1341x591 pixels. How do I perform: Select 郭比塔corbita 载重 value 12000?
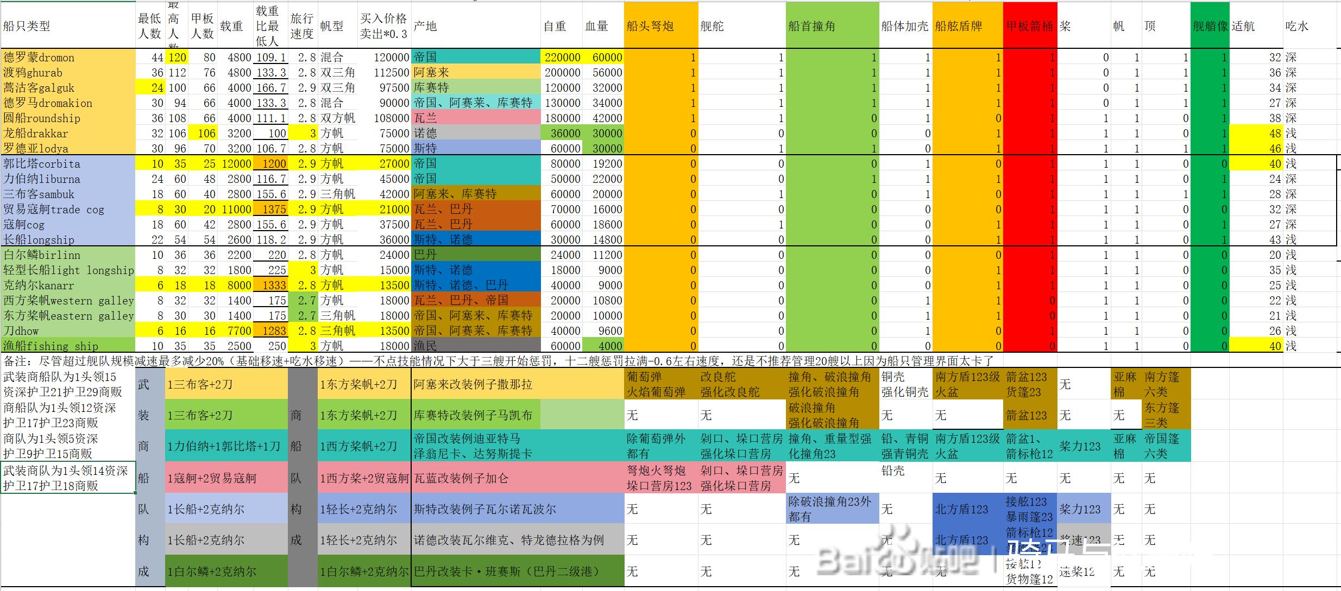[236, 164]
